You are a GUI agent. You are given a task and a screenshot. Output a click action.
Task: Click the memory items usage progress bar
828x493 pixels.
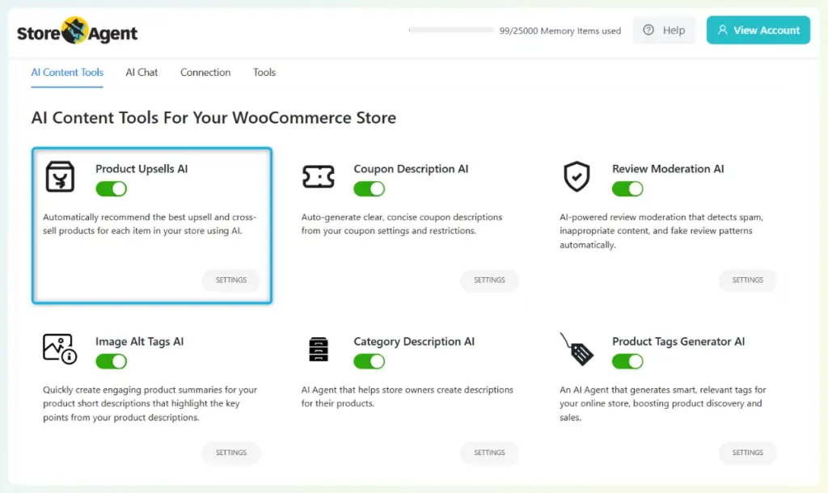click(x=451, y=30)
